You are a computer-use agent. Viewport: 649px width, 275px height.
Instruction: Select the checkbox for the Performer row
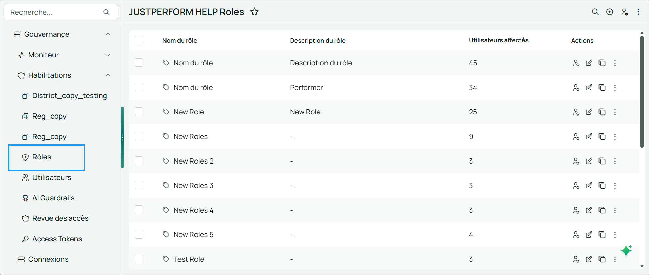[139, 87]
